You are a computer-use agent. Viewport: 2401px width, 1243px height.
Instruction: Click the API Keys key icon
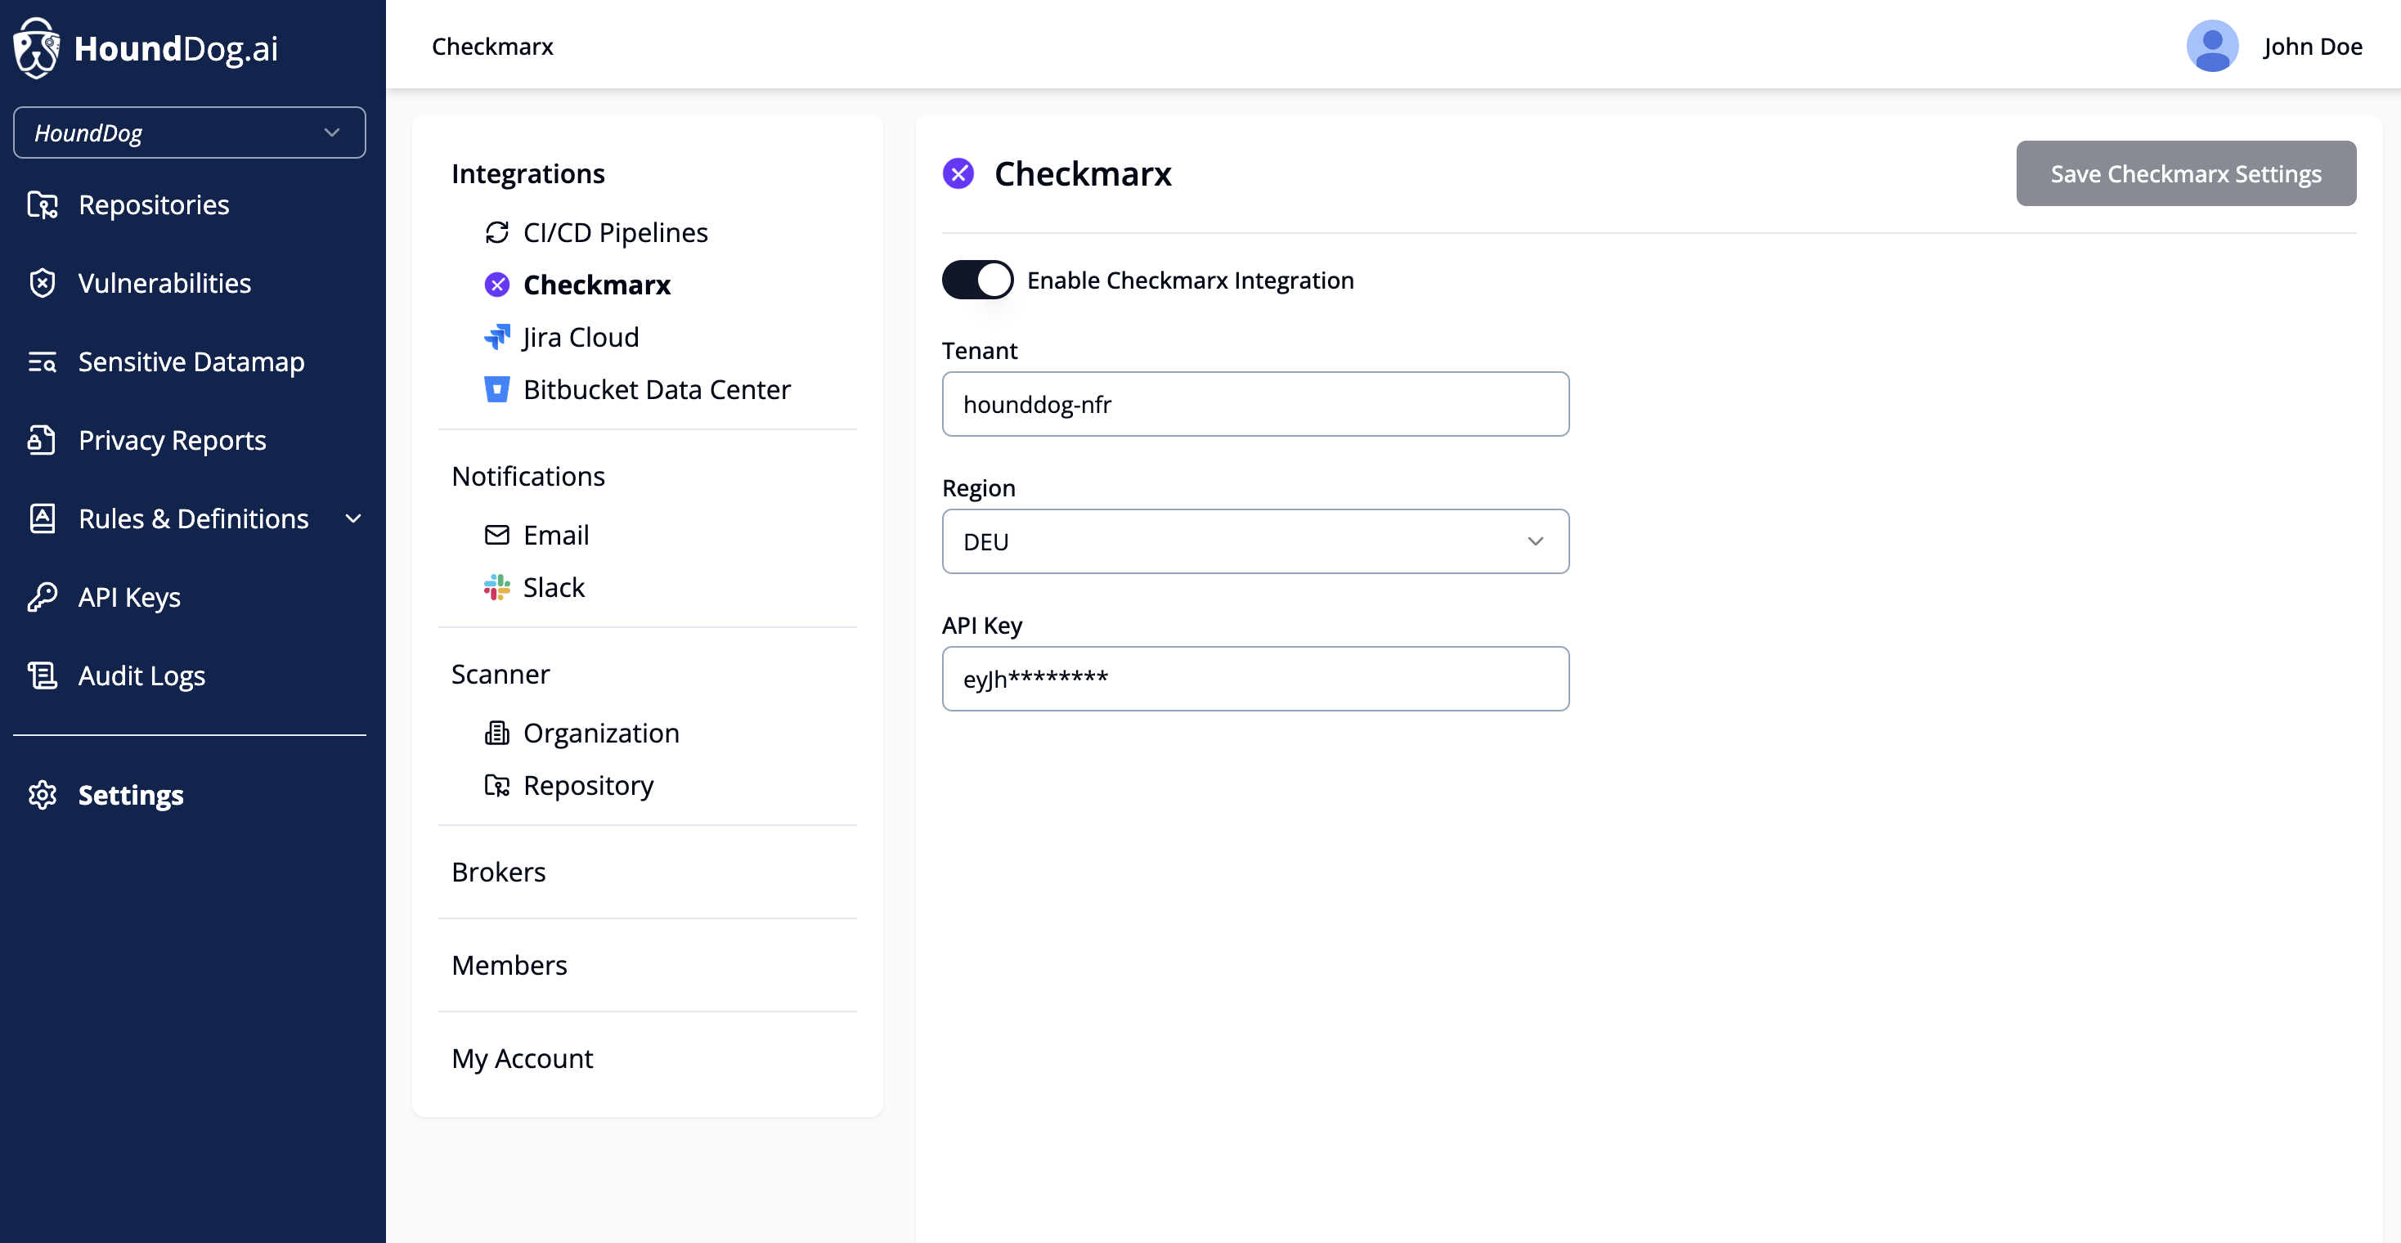(42, 597)
